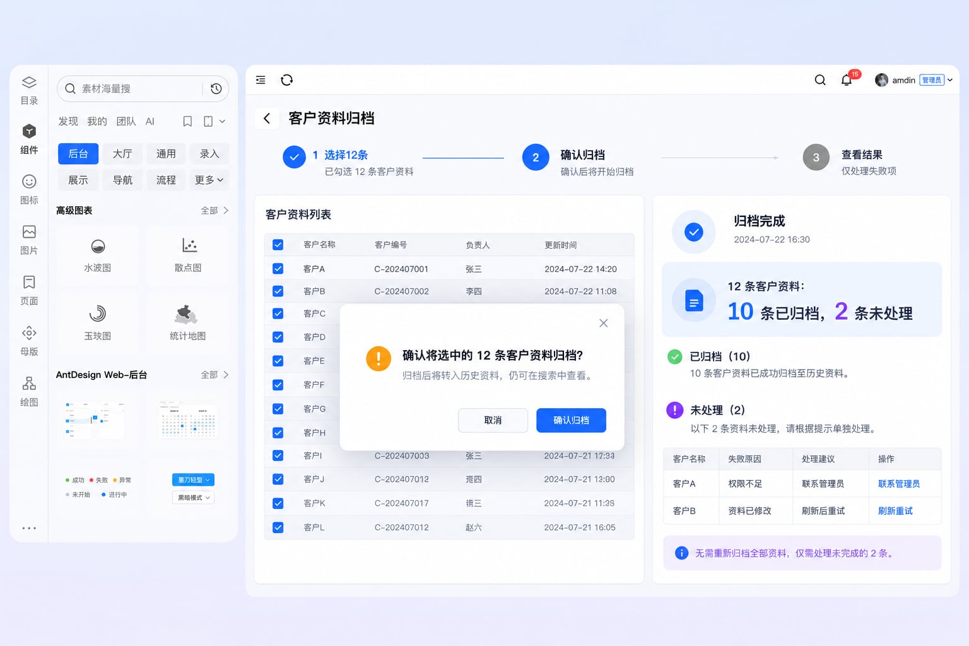
Task: Expand 全部 for AntDesign Web-后台
Action: click(x=214, y=375)
